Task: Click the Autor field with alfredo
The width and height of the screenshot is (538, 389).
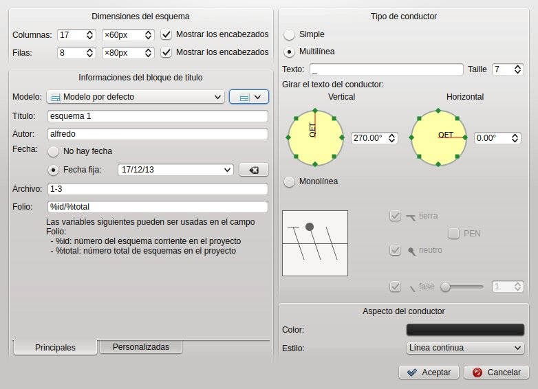Action: click(x=158, y=134)
